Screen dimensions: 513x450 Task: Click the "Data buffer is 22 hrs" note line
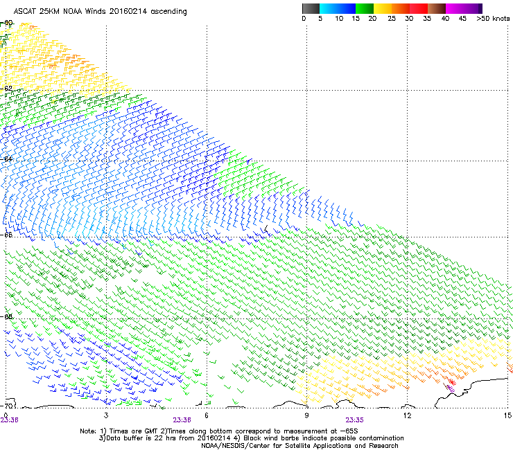(x=251, y=438)
